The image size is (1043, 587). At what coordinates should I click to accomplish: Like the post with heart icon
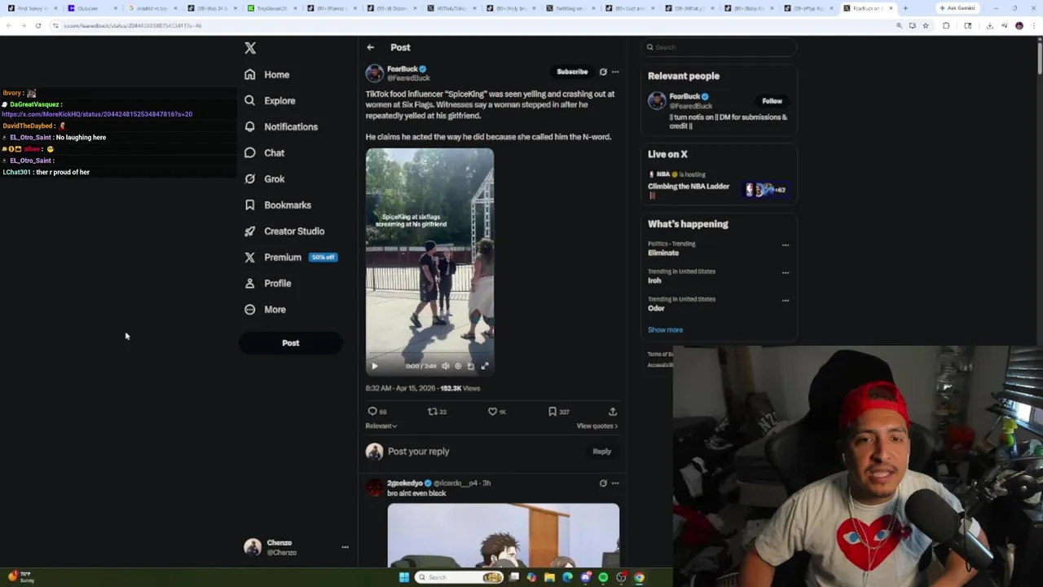492,412
